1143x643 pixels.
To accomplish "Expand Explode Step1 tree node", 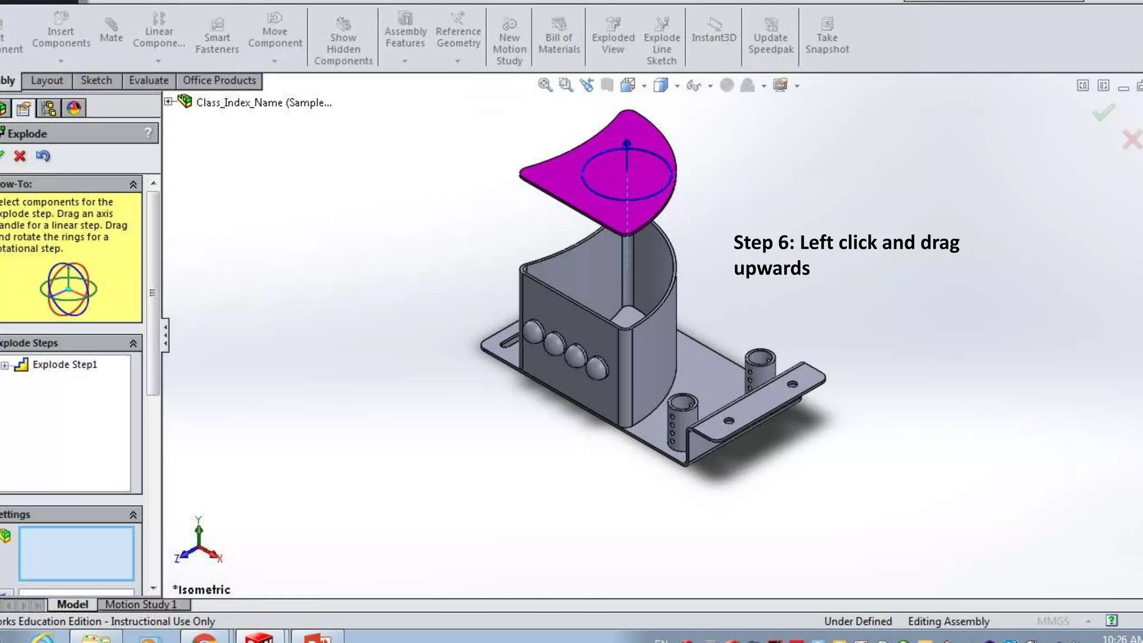I will pyautogui.click(x=4, y=366).
